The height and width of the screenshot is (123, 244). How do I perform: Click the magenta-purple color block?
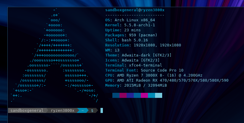click(x=123, y=96)
